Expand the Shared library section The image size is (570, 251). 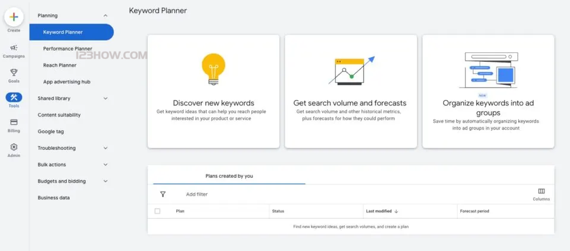(105, 99)
